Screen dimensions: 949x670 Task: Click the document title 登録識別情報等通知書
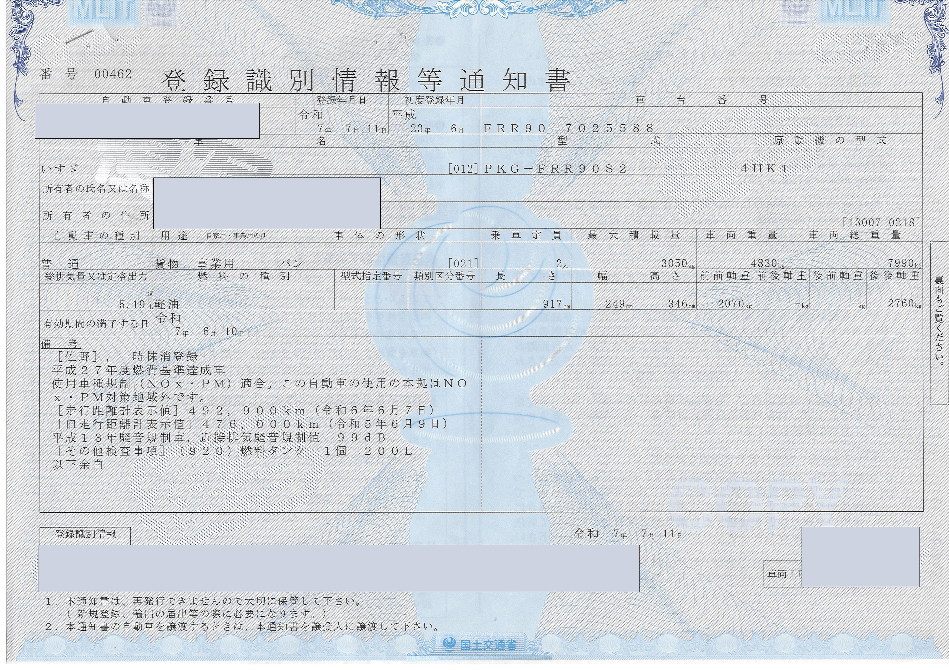(x=366, y=81)
